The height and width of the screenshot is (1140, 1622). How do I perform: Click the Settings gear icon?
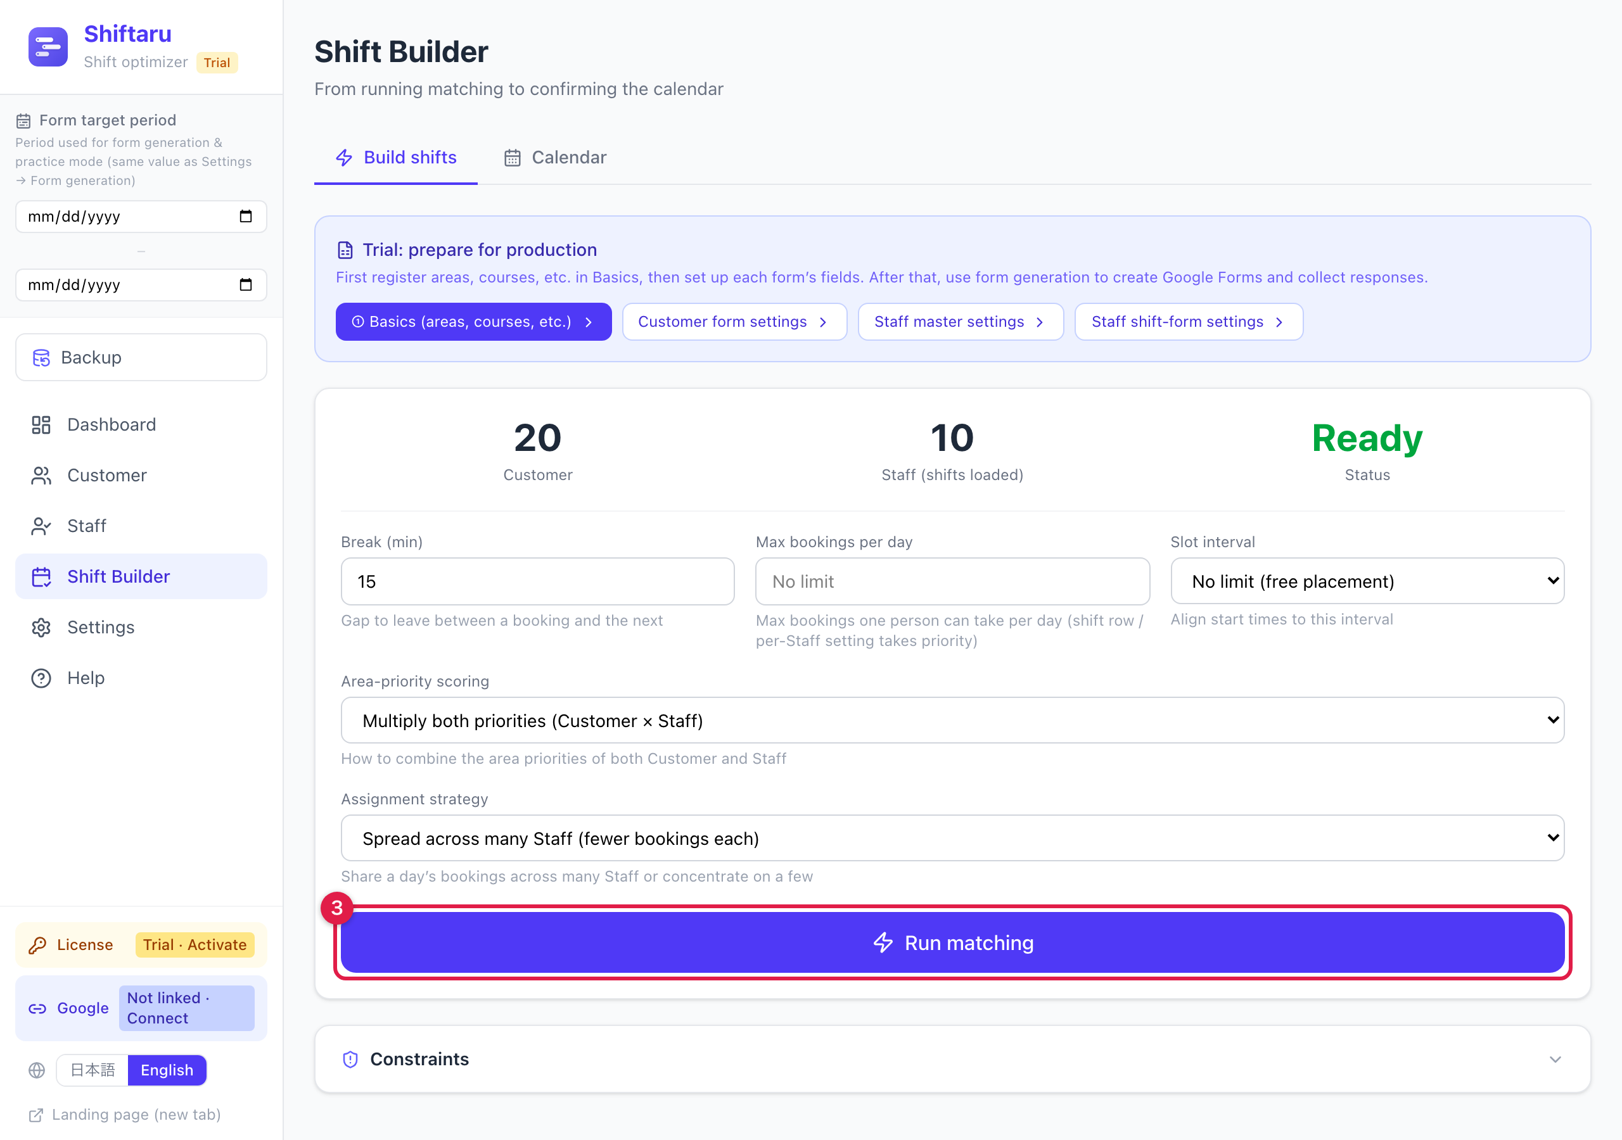(41, 628)
